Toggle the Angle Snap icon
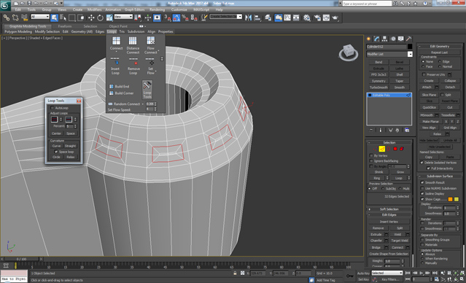This screenshot has width=466, height=283. pyautogui.click(x=176, y=18)
